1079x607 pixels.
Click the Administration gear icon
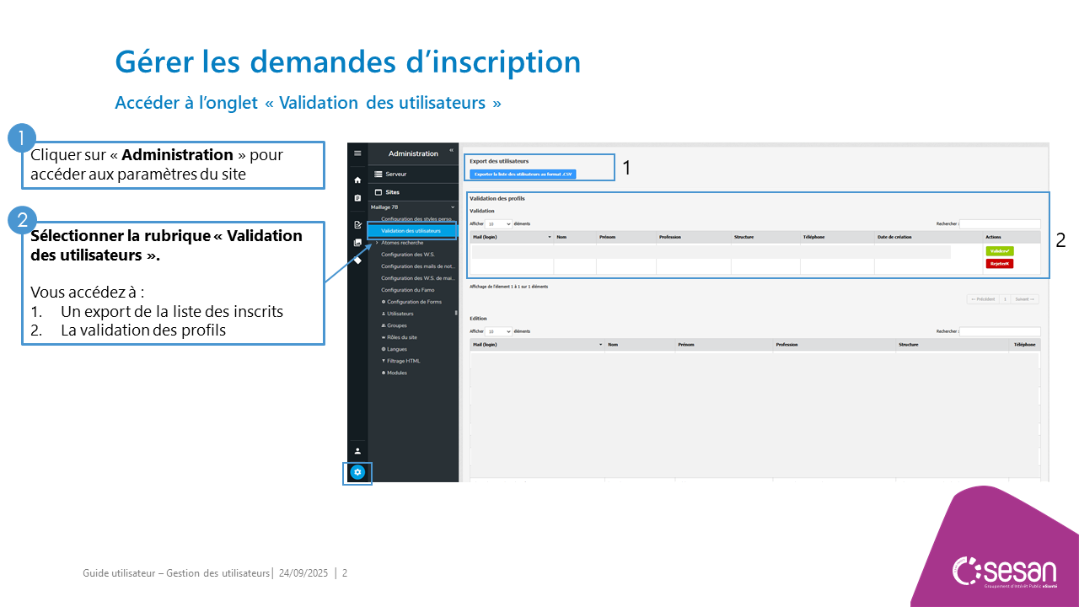[357, 472]
